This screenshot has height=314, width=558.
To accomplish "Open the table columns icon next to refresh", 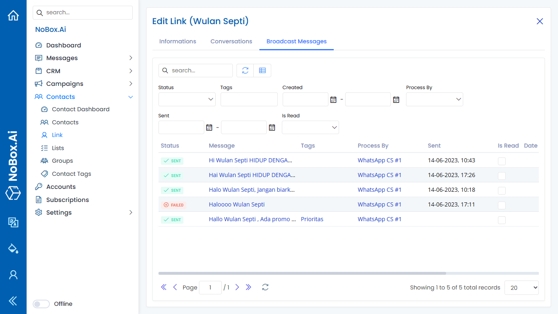I will tap(262, 70).
